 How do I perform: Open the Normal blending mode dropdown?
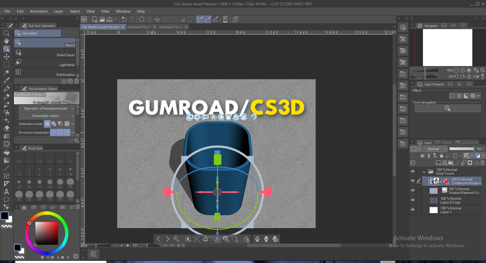435,149
